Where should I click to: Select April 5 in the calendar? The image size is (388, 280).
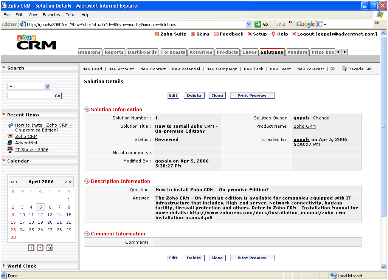tap(40, 207)
